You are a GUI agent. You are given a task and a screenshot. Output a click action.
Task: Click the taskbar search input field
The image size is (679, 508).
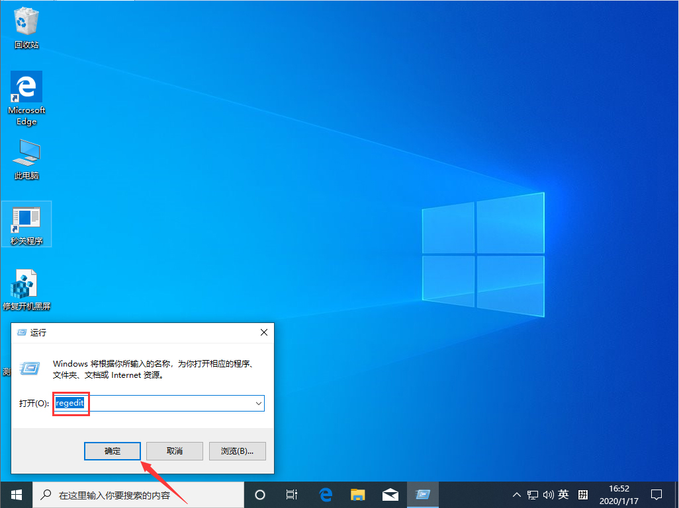click(x=132, y=494)
